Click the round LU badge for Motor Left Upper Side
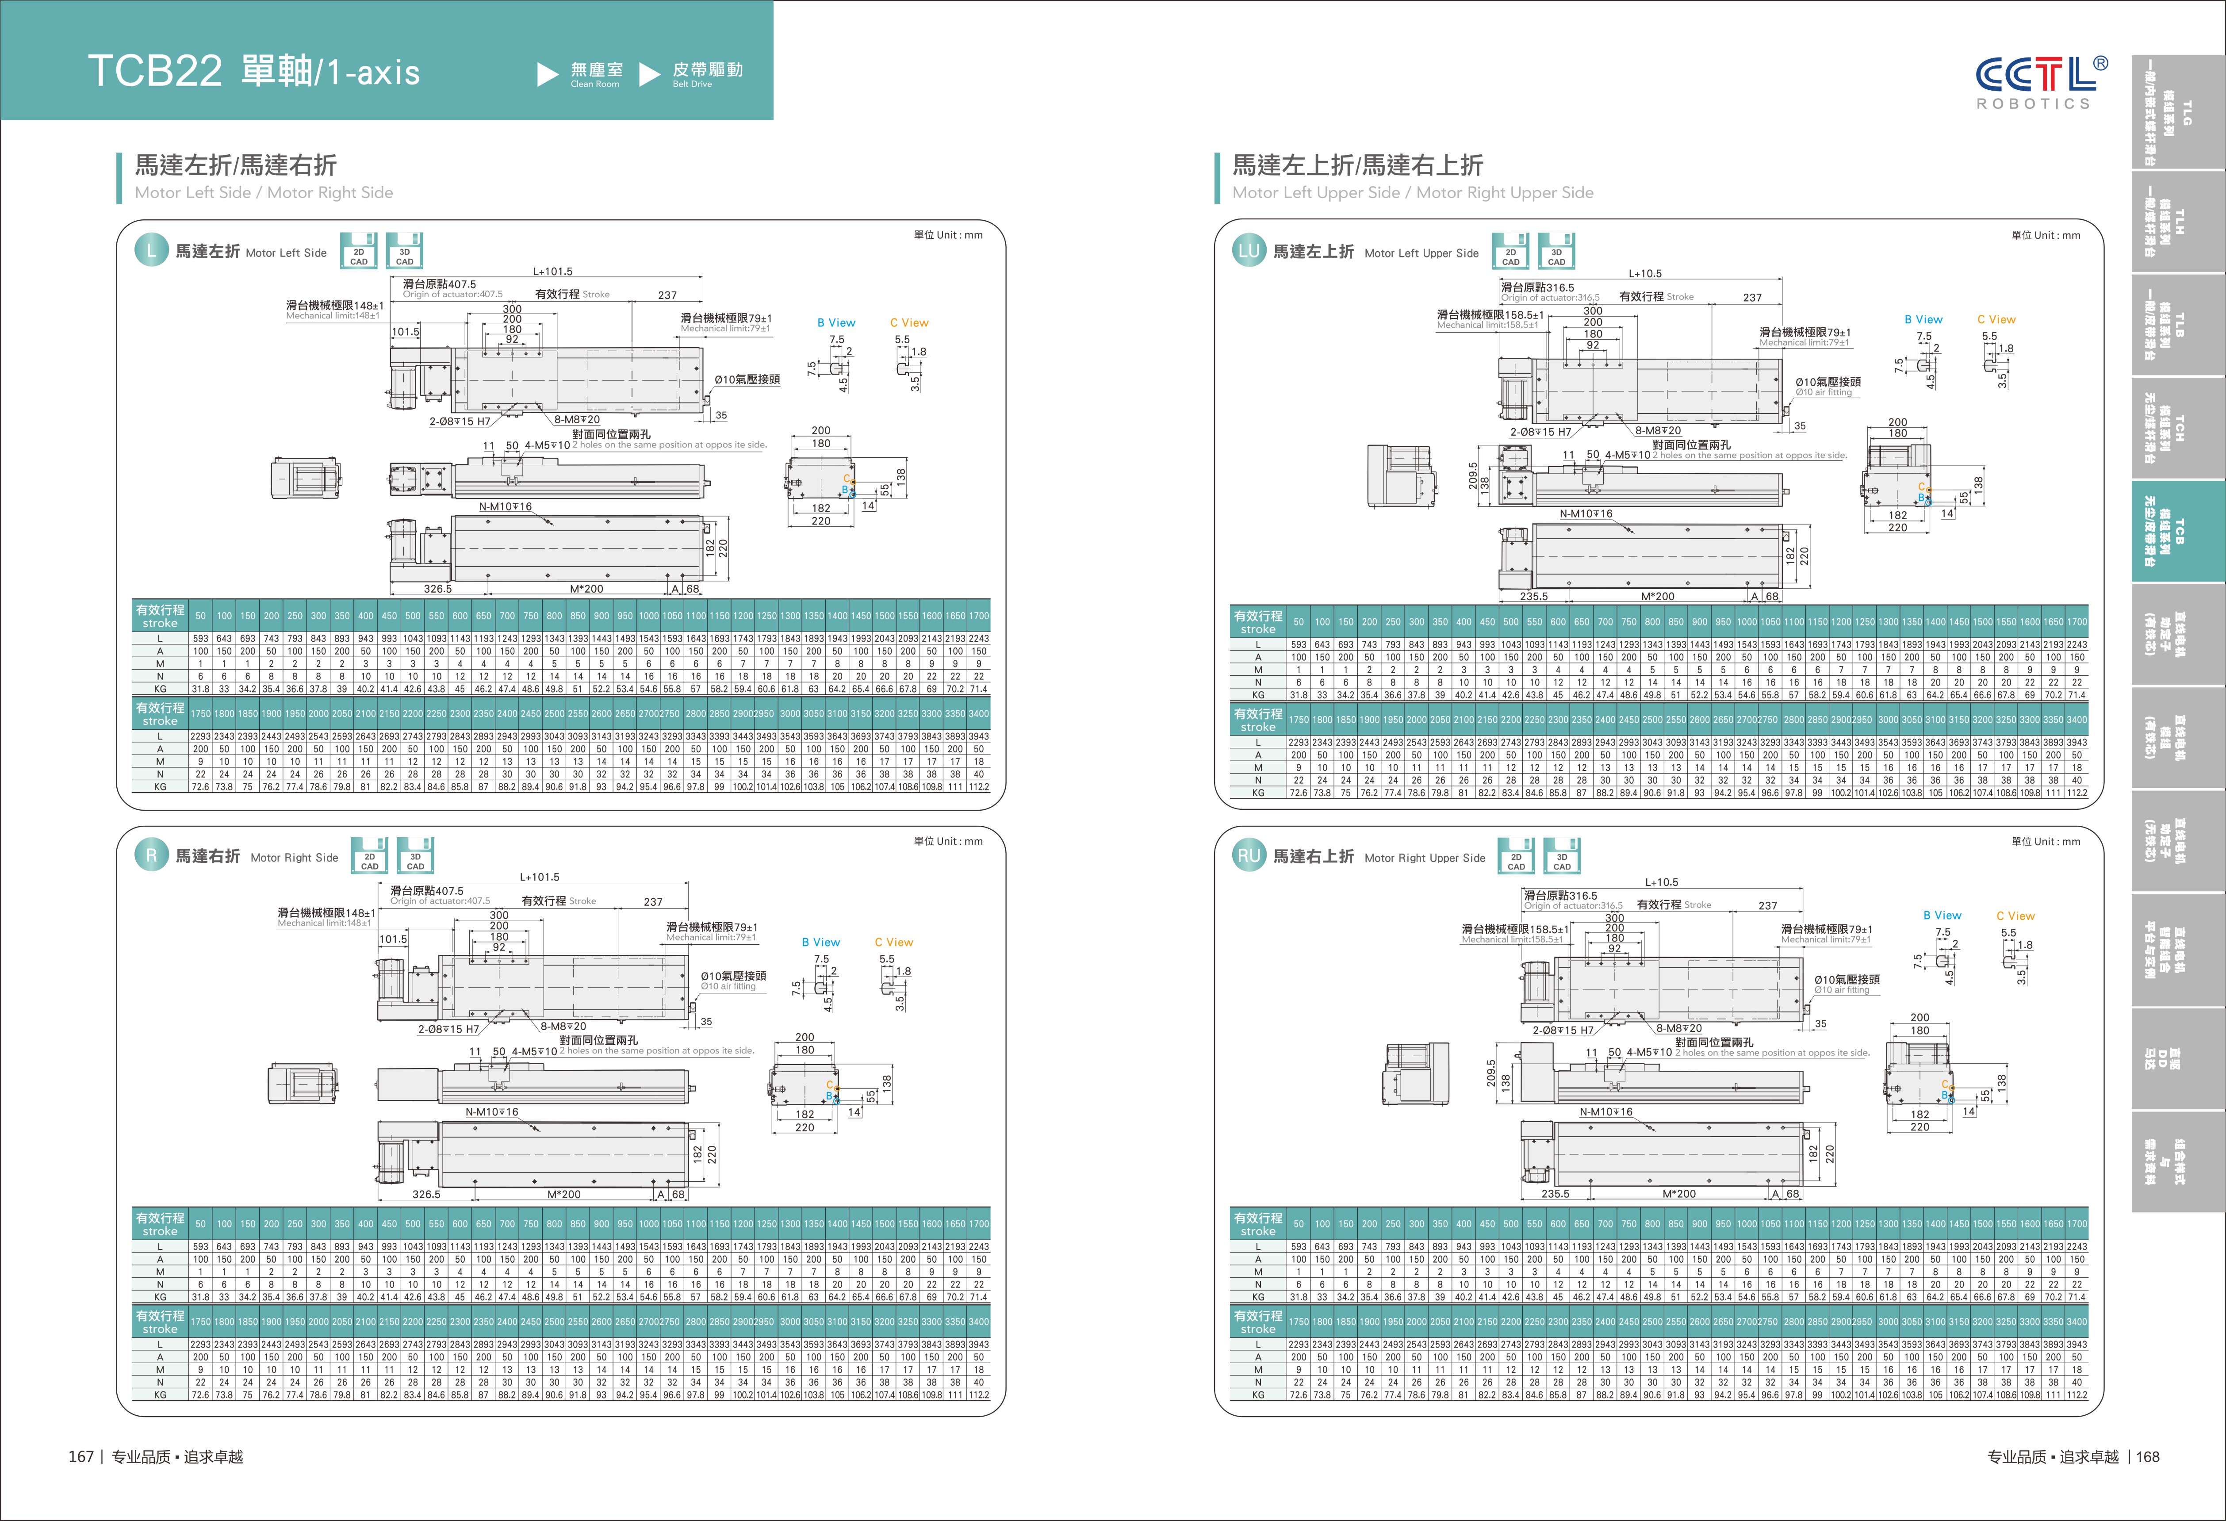The height and width of the screenshot is (1521, 2226). (1249, 251)
